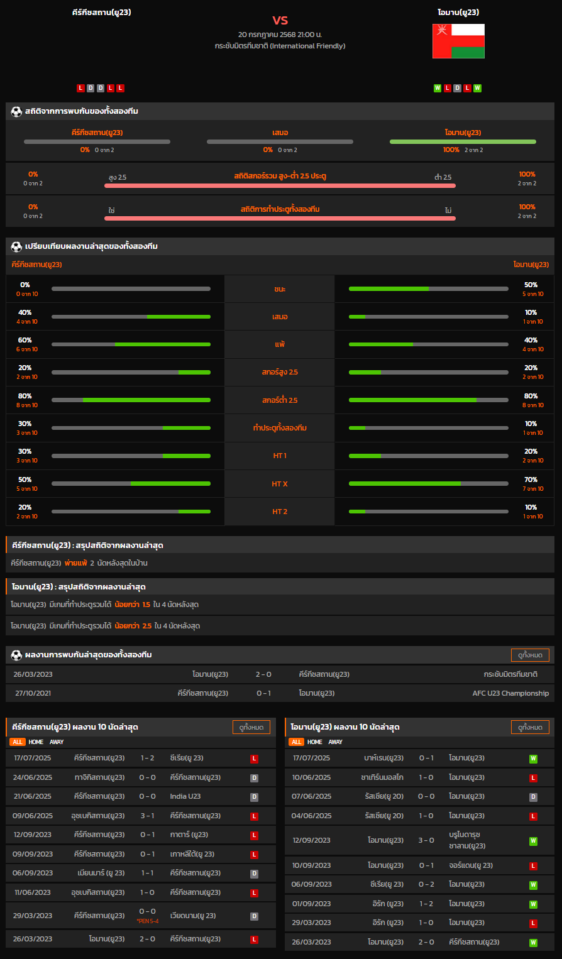Click Oman 100% head-to-head win progress bar
Image resolution: width=562 pixels, height=959 pixels.
463,141
